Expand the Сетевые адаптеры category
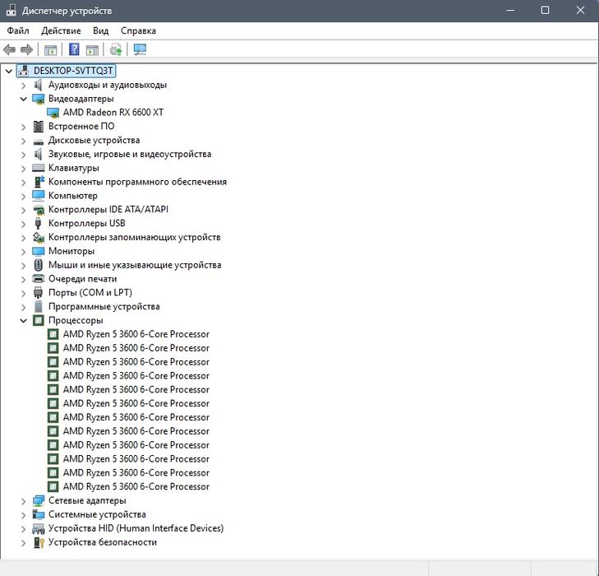The width and height of the screenshot is (599, 576). (x=23, y=501)
